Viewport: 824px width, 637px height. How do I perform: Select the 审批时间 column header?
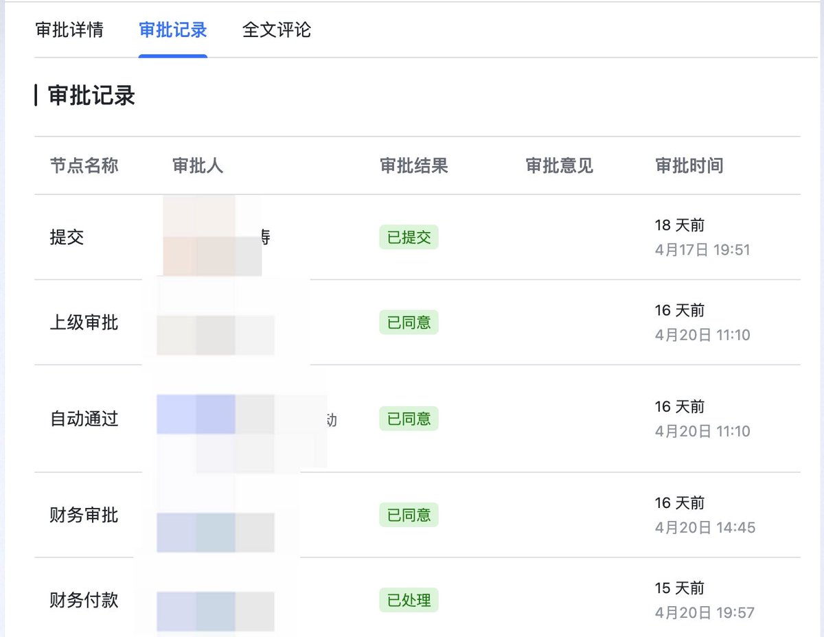pos(689,165)
